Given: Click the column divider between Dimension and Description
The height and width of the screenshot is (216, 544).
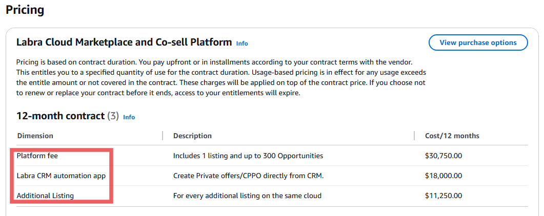Looking at the screenshot, I should (163, 136).
